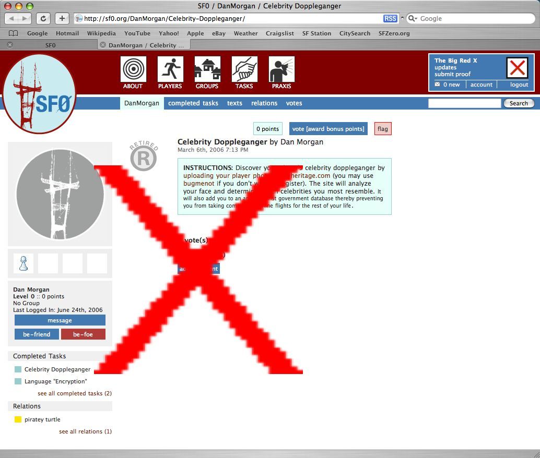The image size is (540, 458).
Task: Click the see all completed tasks link
Action: click(x=75, y=393)
